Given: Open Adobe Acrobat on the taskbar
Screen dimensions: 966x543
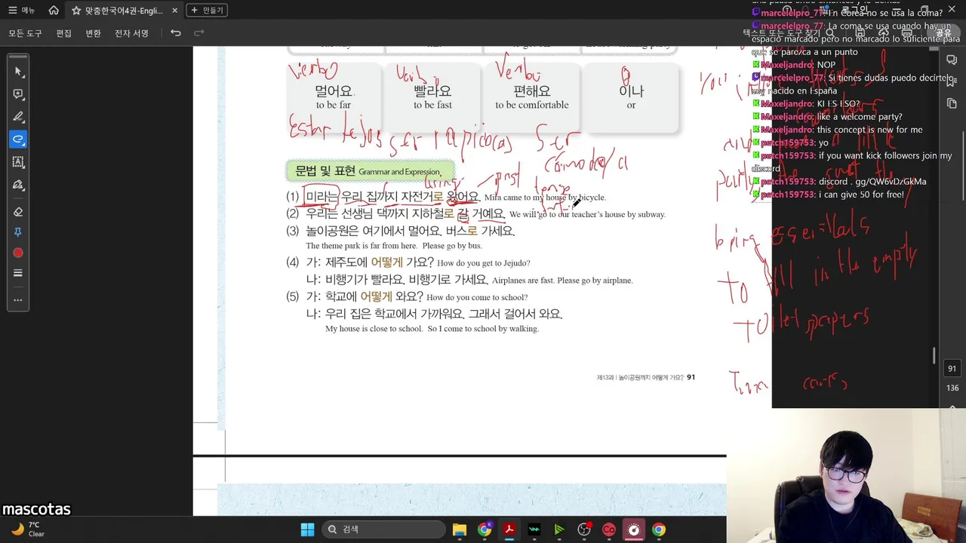Looking at the screenshot, I should pos(509,529).
